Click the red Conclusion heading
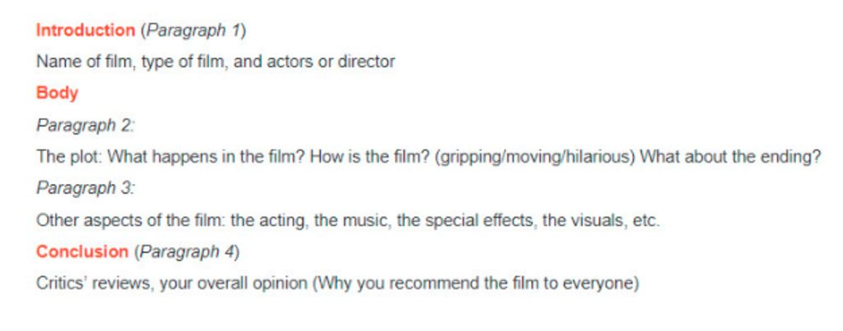This screenshot has height=331, width=843. pyautogui.click(x=82, y=252)
